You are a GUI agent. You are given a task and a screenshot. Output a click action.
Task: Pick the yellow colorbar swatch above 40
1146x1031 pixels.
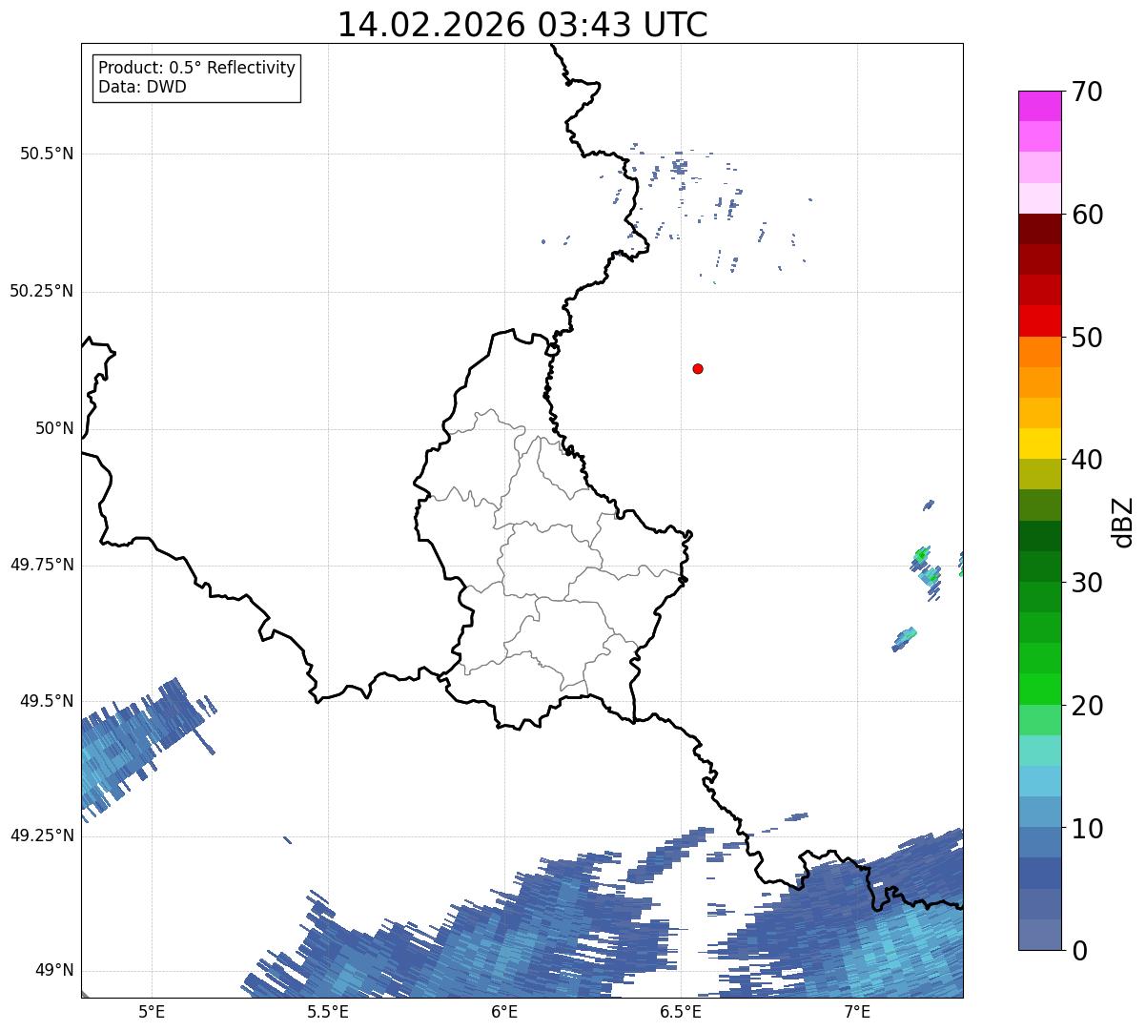1039,443
